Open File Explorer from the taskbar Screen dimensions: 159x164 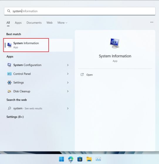tap(89, 159)
